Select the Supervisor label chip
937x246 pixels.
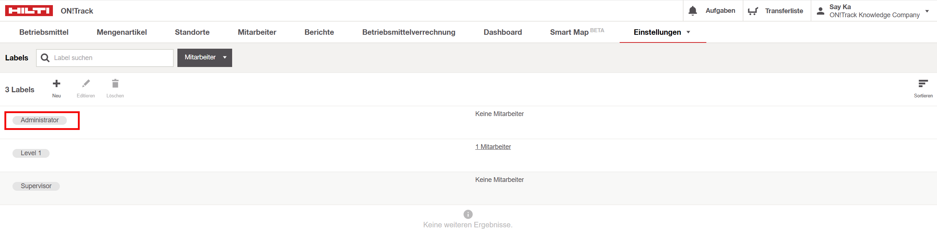(x=36, y=186)
